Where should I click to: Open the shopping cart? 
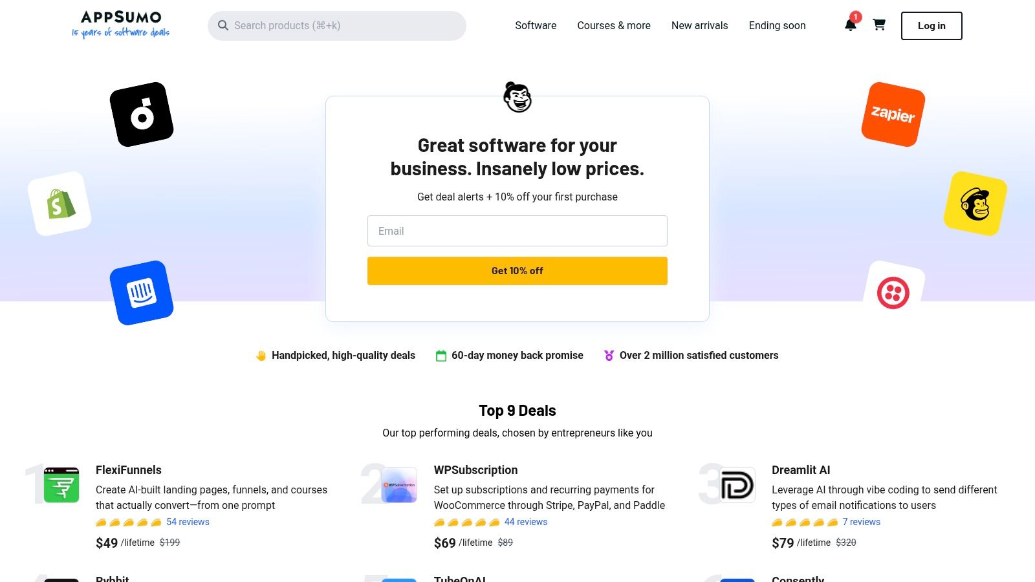pyautogui.click(x=879, y=26)
